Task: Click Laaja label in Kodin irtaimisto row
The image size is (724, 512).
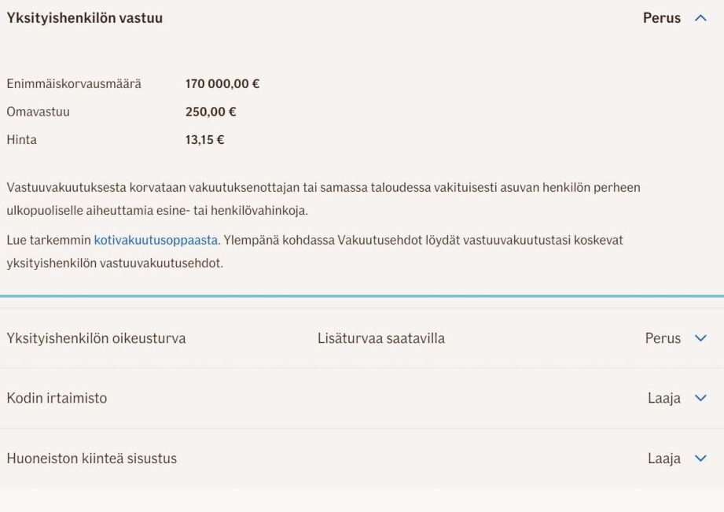Action: click(664, 398)
